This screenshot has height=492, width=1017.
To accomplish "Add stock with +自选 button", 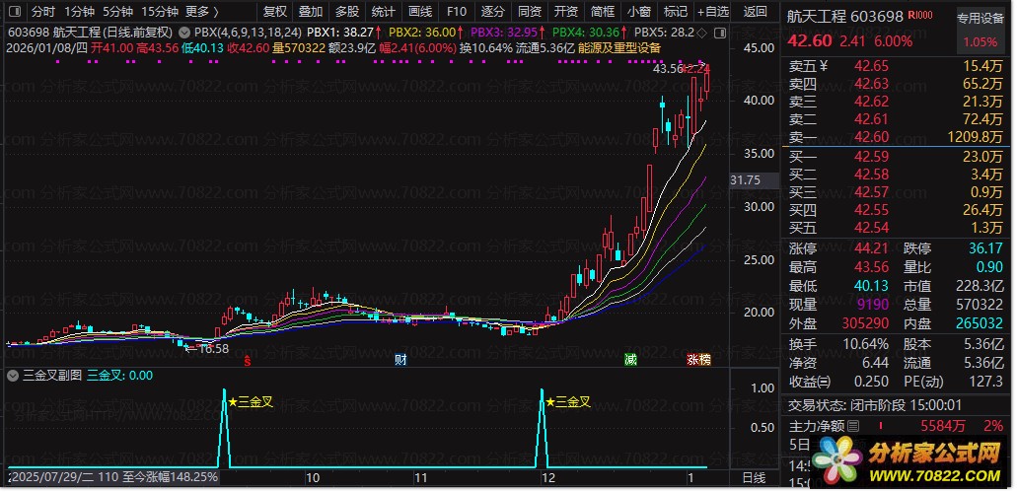I will [x=713, y=11].
